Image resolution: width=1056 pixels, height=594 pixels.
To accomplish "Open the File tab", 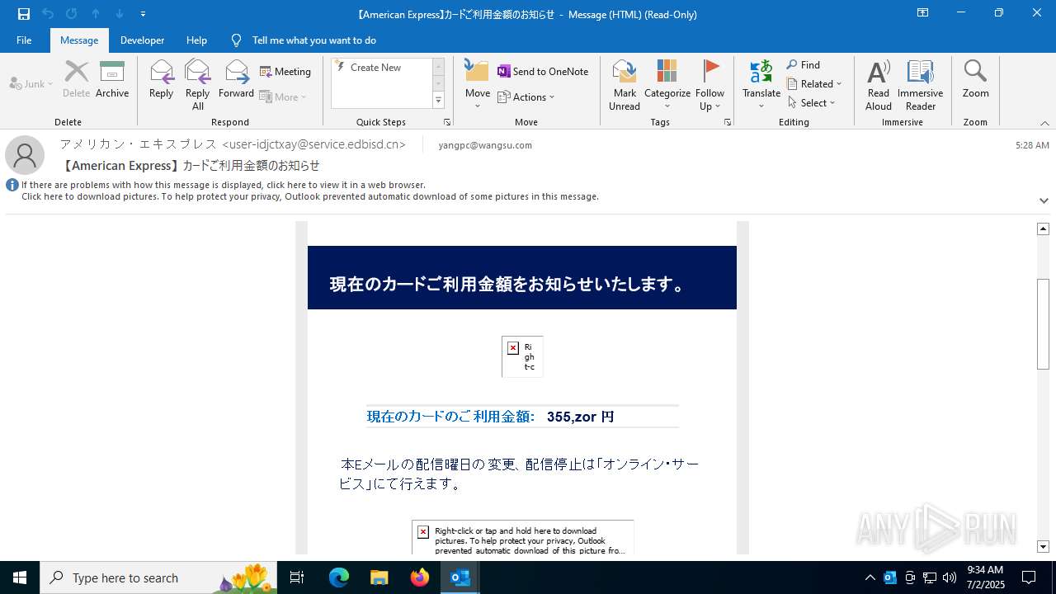I will [24, 40].
